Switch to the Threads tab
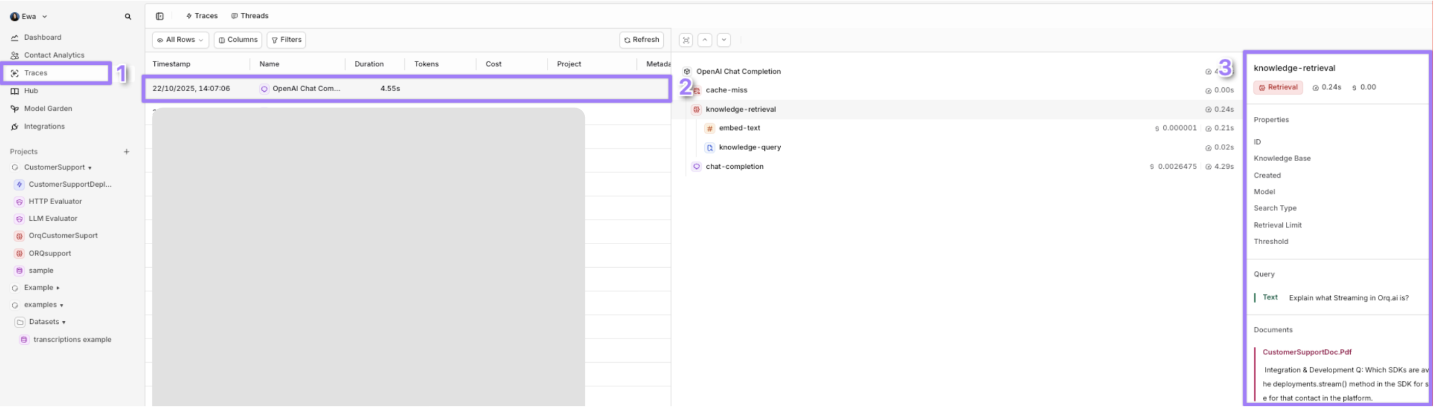This screenshot has width=1440, height=411. point(250,16)
